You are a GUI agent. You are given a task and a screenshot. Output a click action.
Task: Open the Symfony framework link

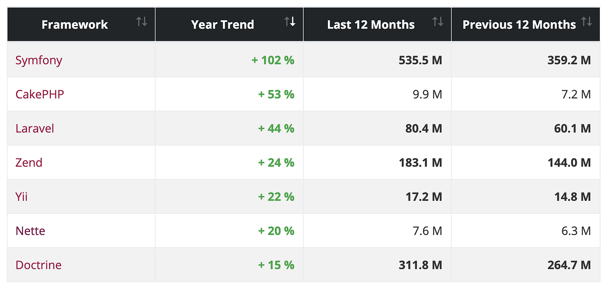[x=39, y=60]
